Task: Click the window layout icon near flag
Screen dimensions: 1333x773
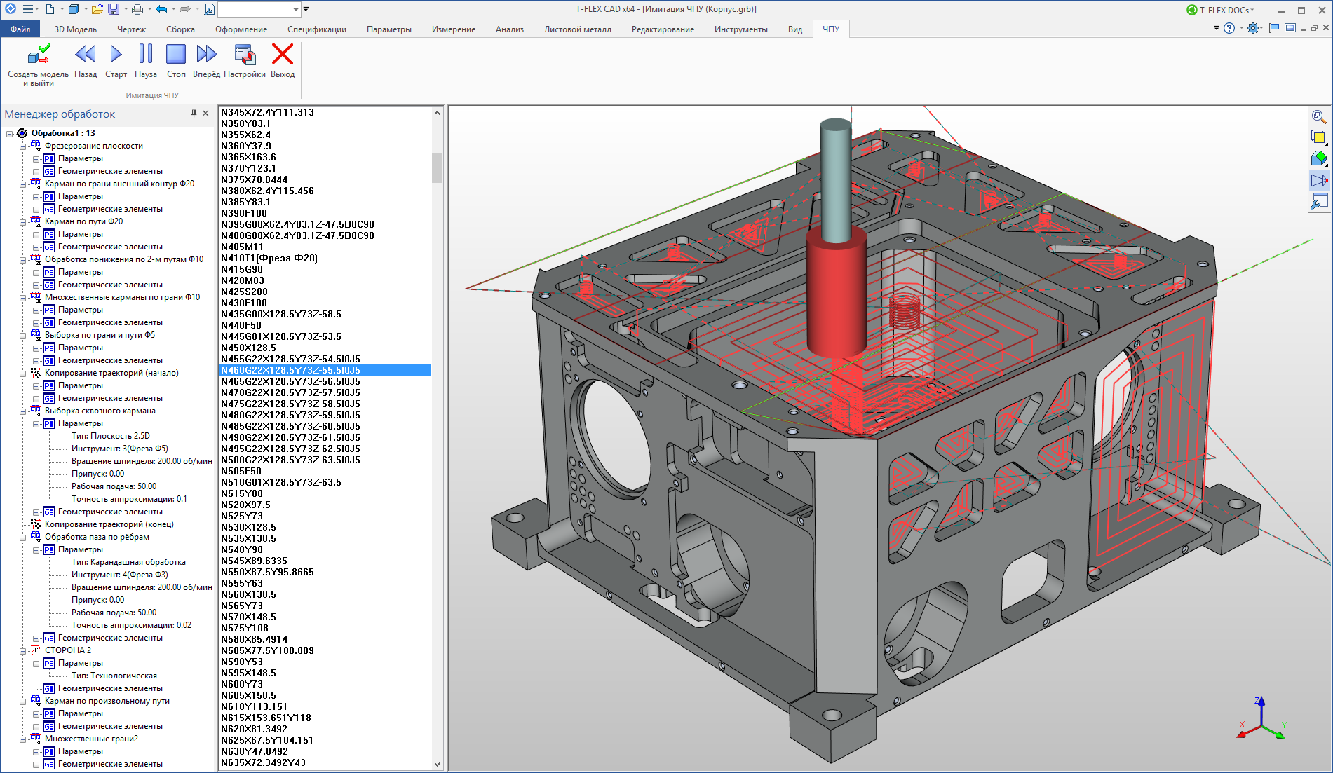Action: point(1290,28)
